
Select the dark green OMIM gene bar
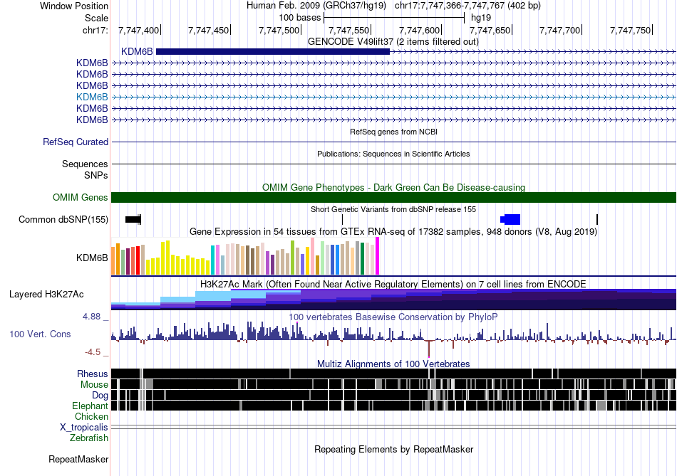(x=393, y=198)
